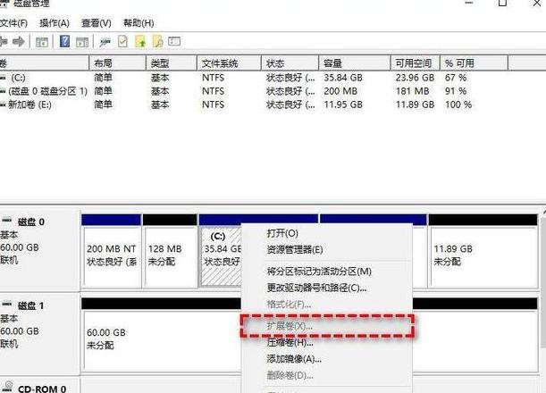Select the 新加卷 (E:) volume row name
The height and width of the screenshot is (393, 546).
29,105
